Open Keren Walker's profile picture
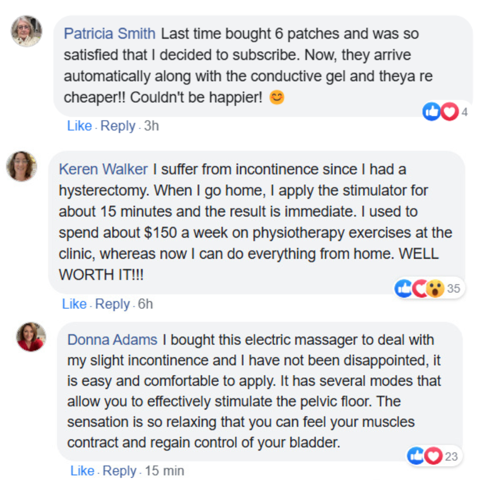The width and height of the screenshot is (488, 488). click(x=21, y=166)
